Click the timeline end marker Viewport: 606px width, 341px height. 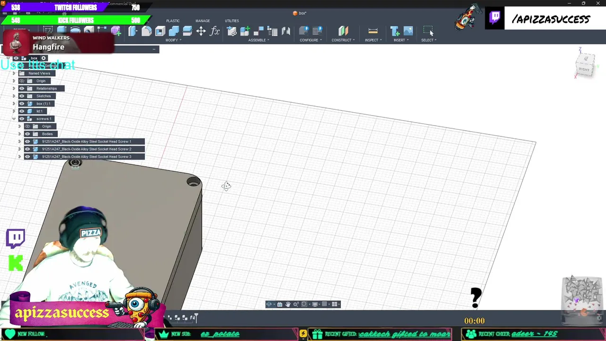[x=196, y=317]
